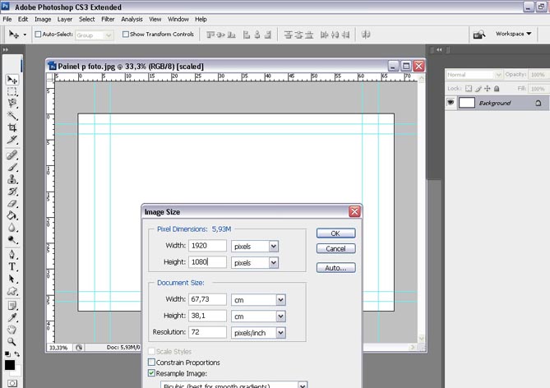550x388 pixels.
Task: Choose the Crop tool
Action: (x=12, y=128)
